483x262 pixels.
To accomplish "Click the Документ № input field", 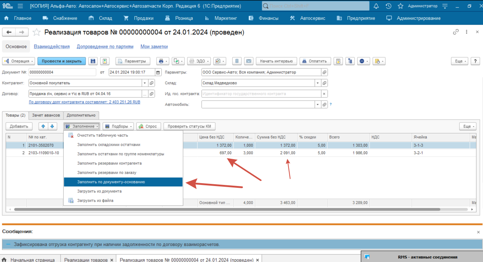I will (62, 72).
